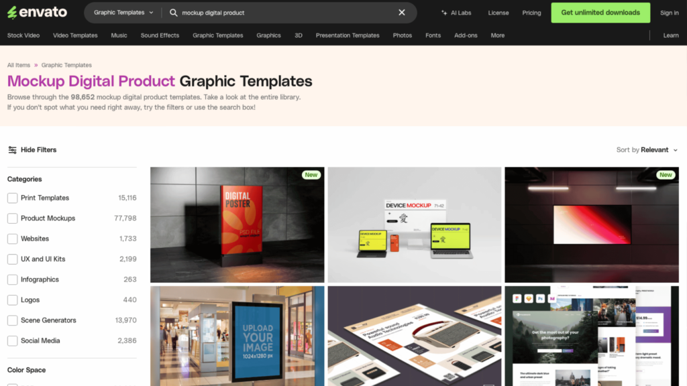Click the New badge on red screen mockup

click(665, 175)
